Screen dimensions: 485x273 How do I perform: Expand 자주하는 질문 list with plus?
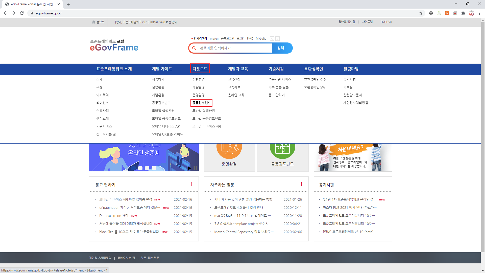pyautogui.click(x=302, y=184)
